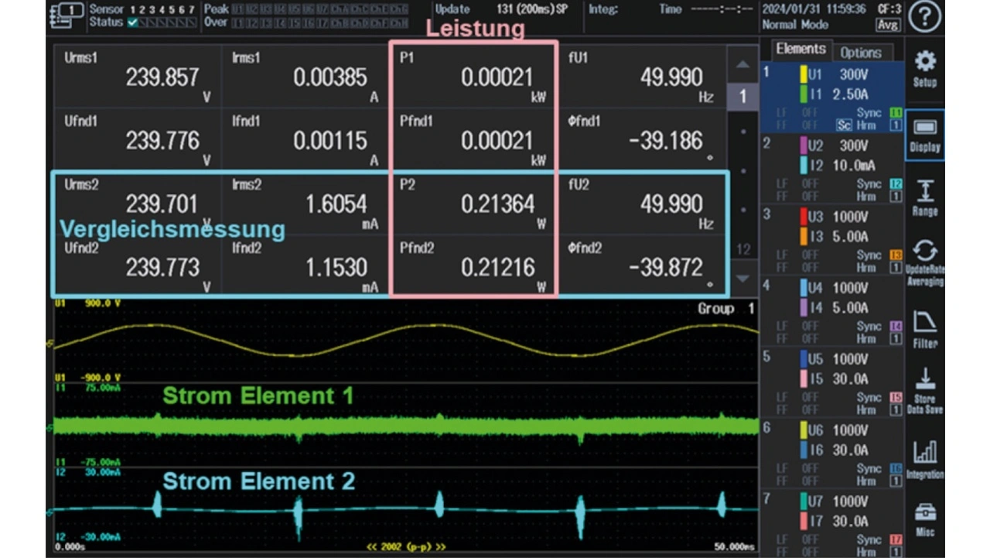Switch to the Options tab
This screenshot has width=990, height=558.
click(x=860, y=53)
